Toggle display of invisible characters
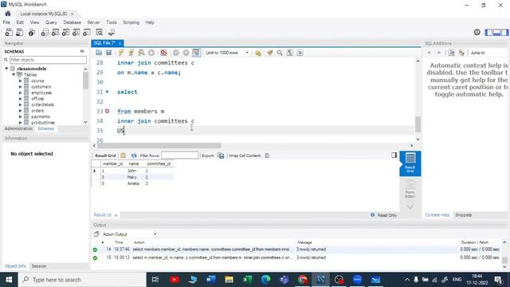 [289, 53]
